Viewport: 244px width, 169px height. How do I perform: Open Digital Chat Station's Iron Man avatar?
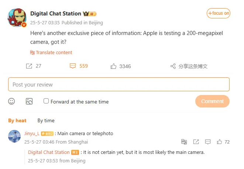click(17, 17)
